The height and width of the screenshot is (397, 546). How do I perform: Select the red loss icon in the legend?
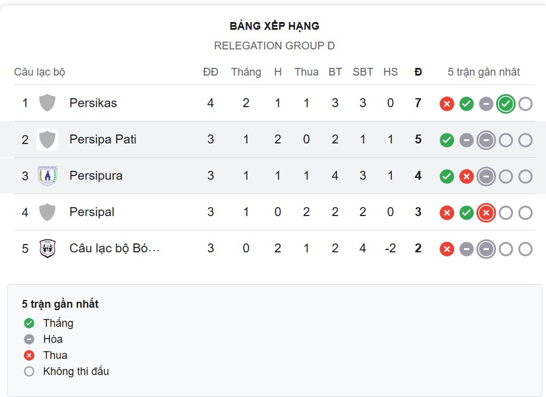(29, 355)
